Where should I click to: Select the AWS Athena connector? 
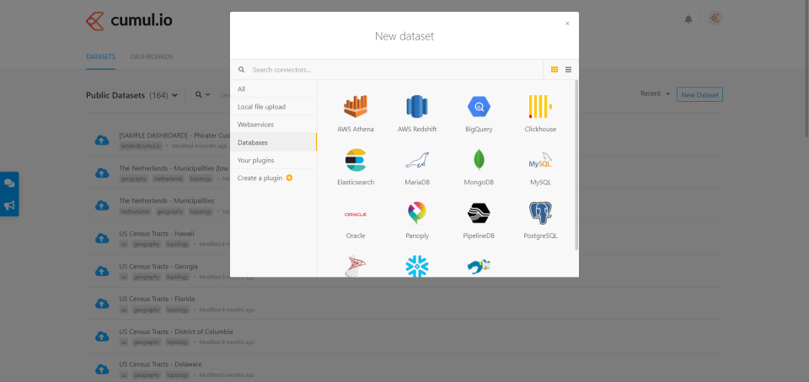[x=356, y=114]
